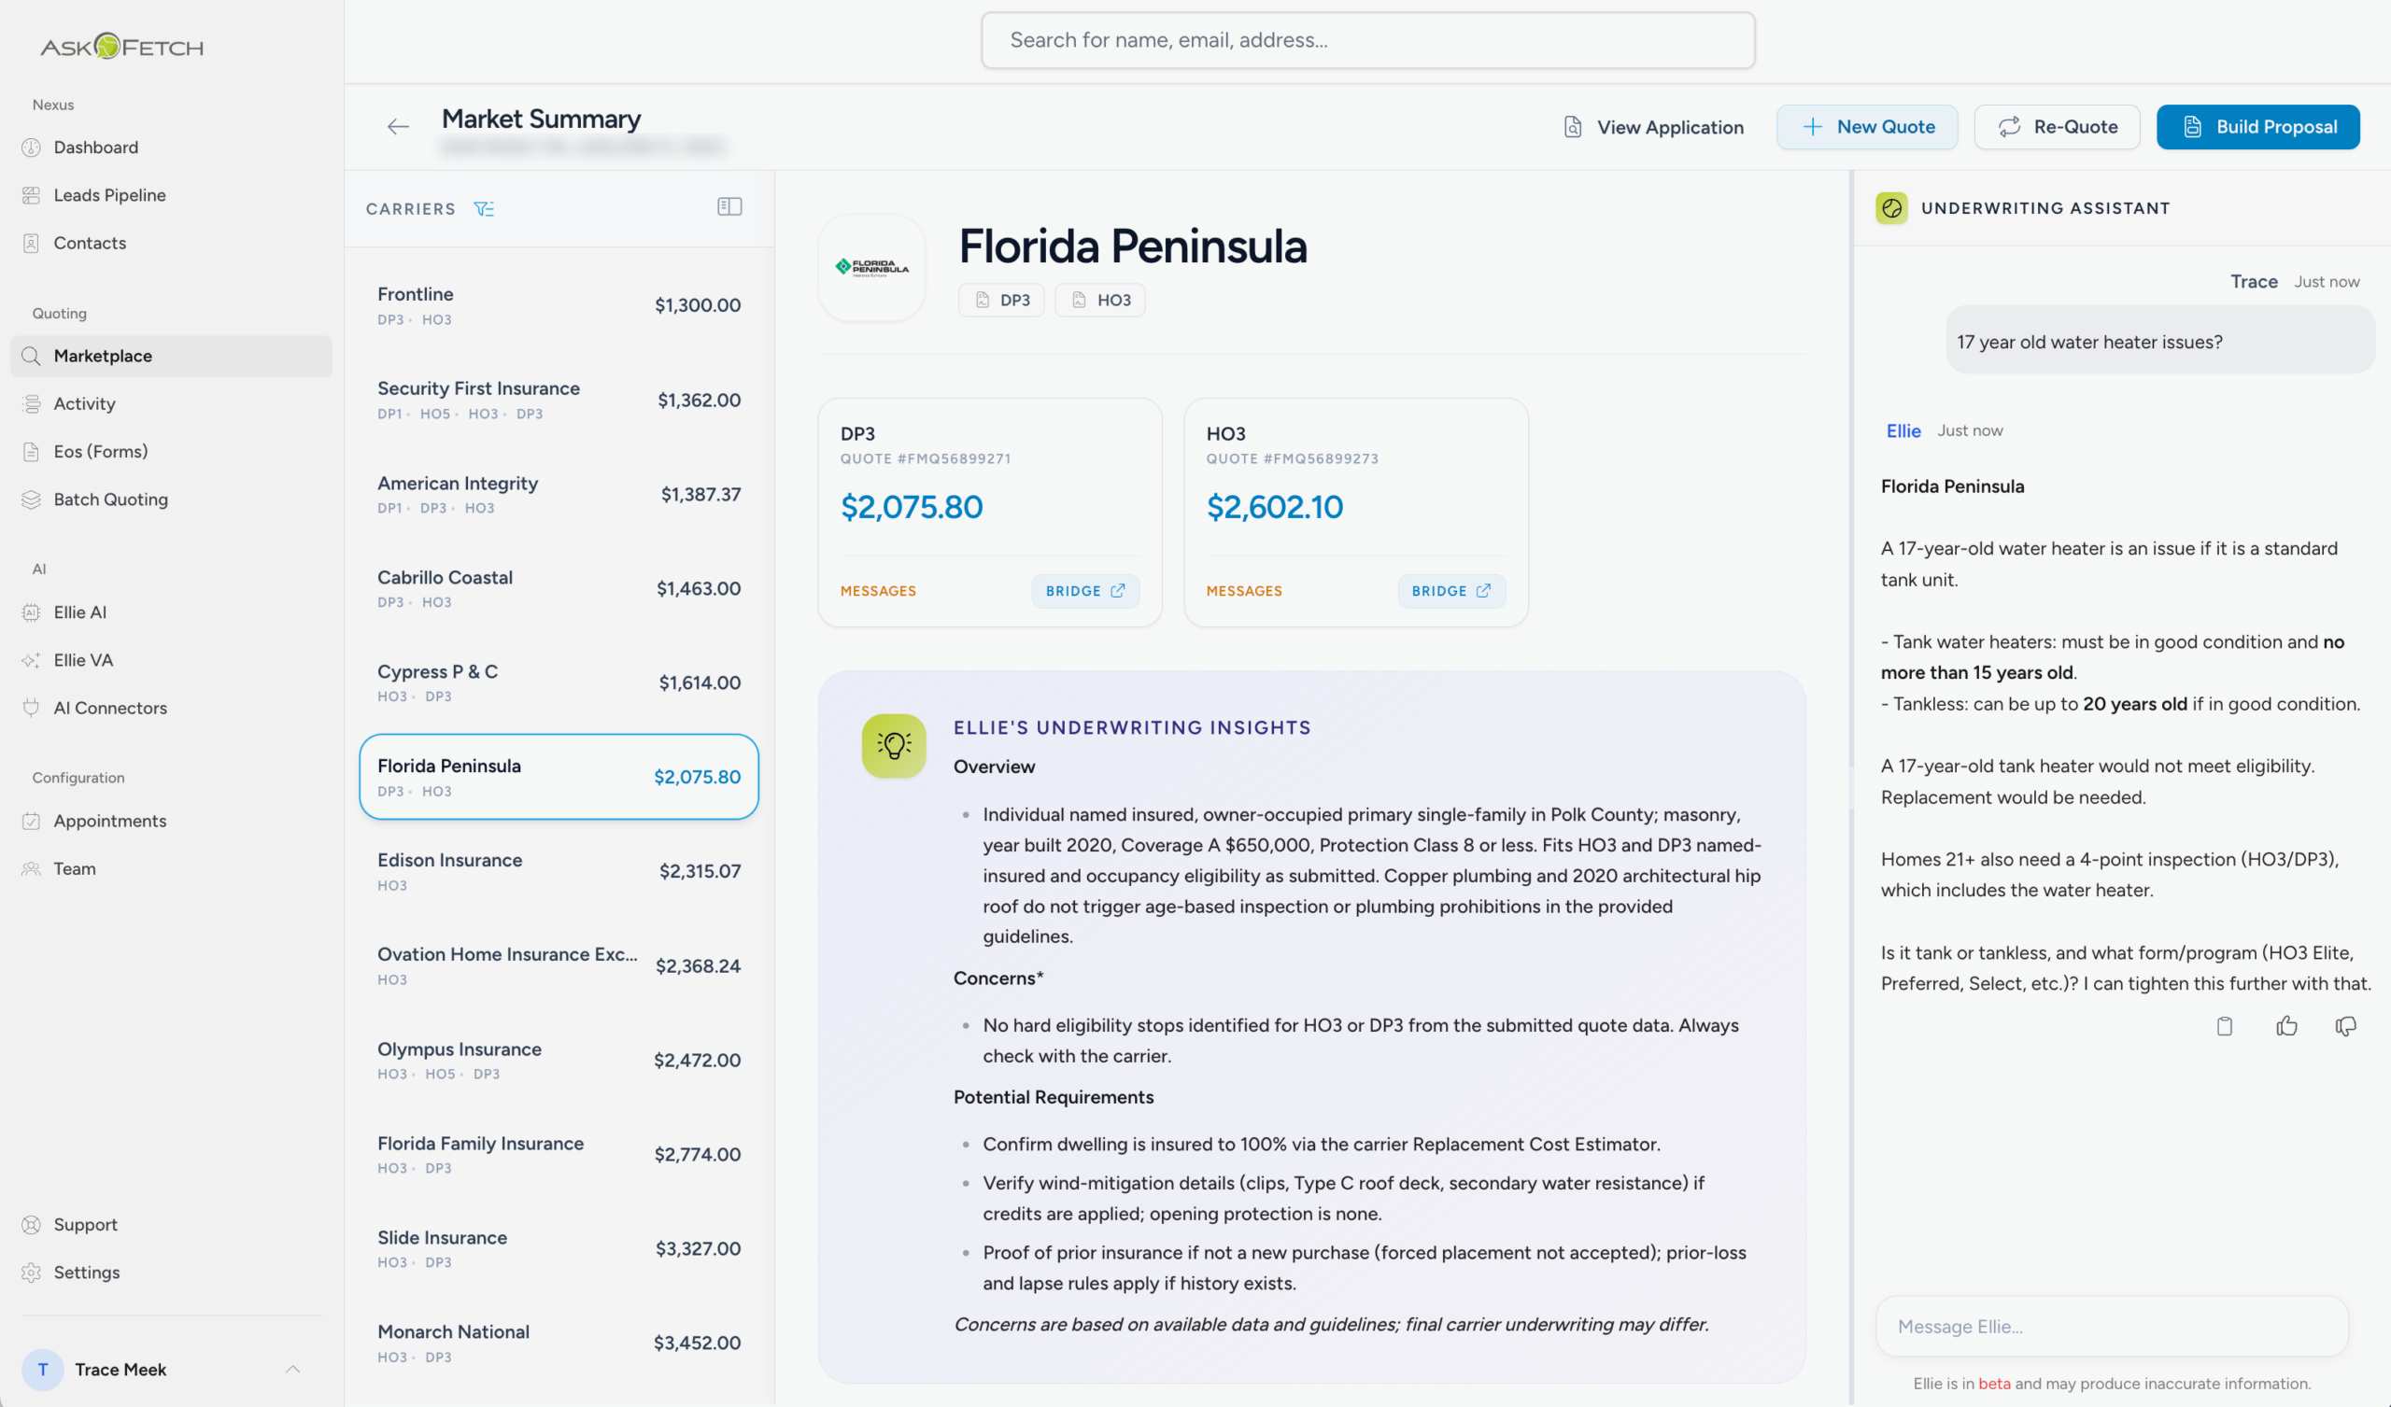Open AI Connectors
This screenshot has height=1407, width=2391.
coord(172,708)
